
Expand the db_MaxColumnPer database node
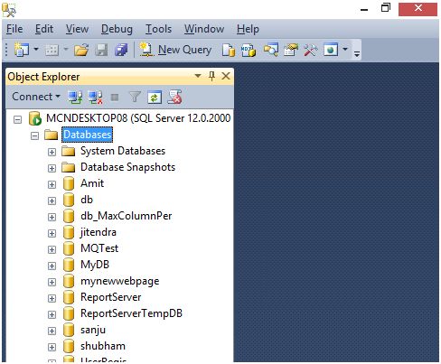(52, 217)
